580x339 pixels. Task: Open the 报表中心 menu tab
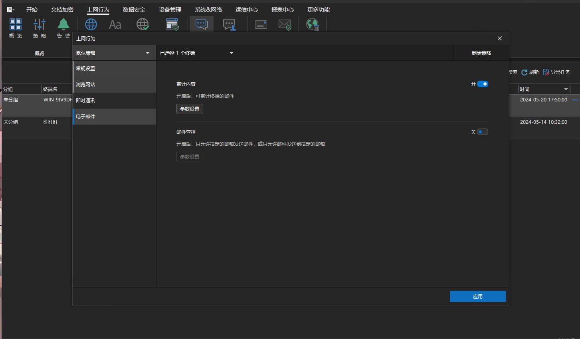[x=283, y=10]
